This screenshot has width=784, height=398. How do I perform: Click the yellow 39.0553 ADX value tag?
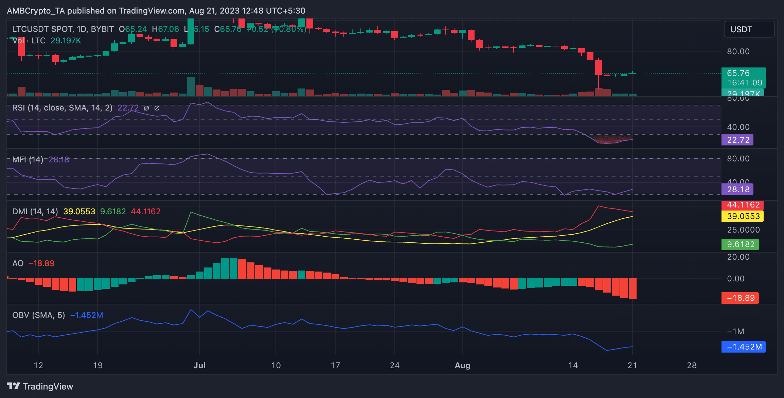coord(743,216)
